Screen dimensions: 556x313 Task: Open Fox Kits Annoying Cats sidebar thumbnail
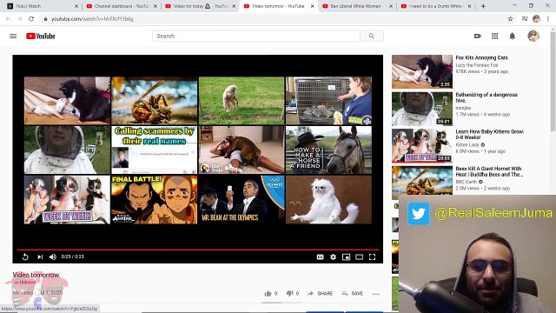click(422, 71)
